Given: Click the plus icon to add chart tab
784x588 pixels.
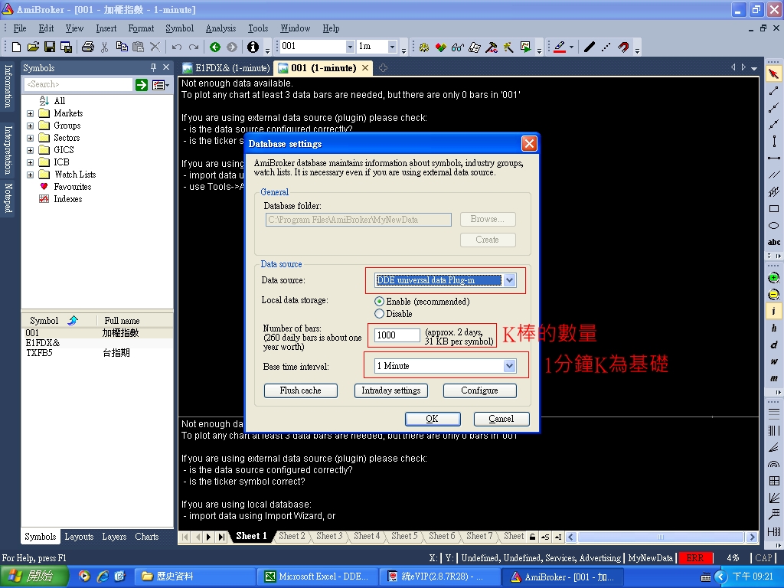Looking at the screenshot, I should click(383, 68).
